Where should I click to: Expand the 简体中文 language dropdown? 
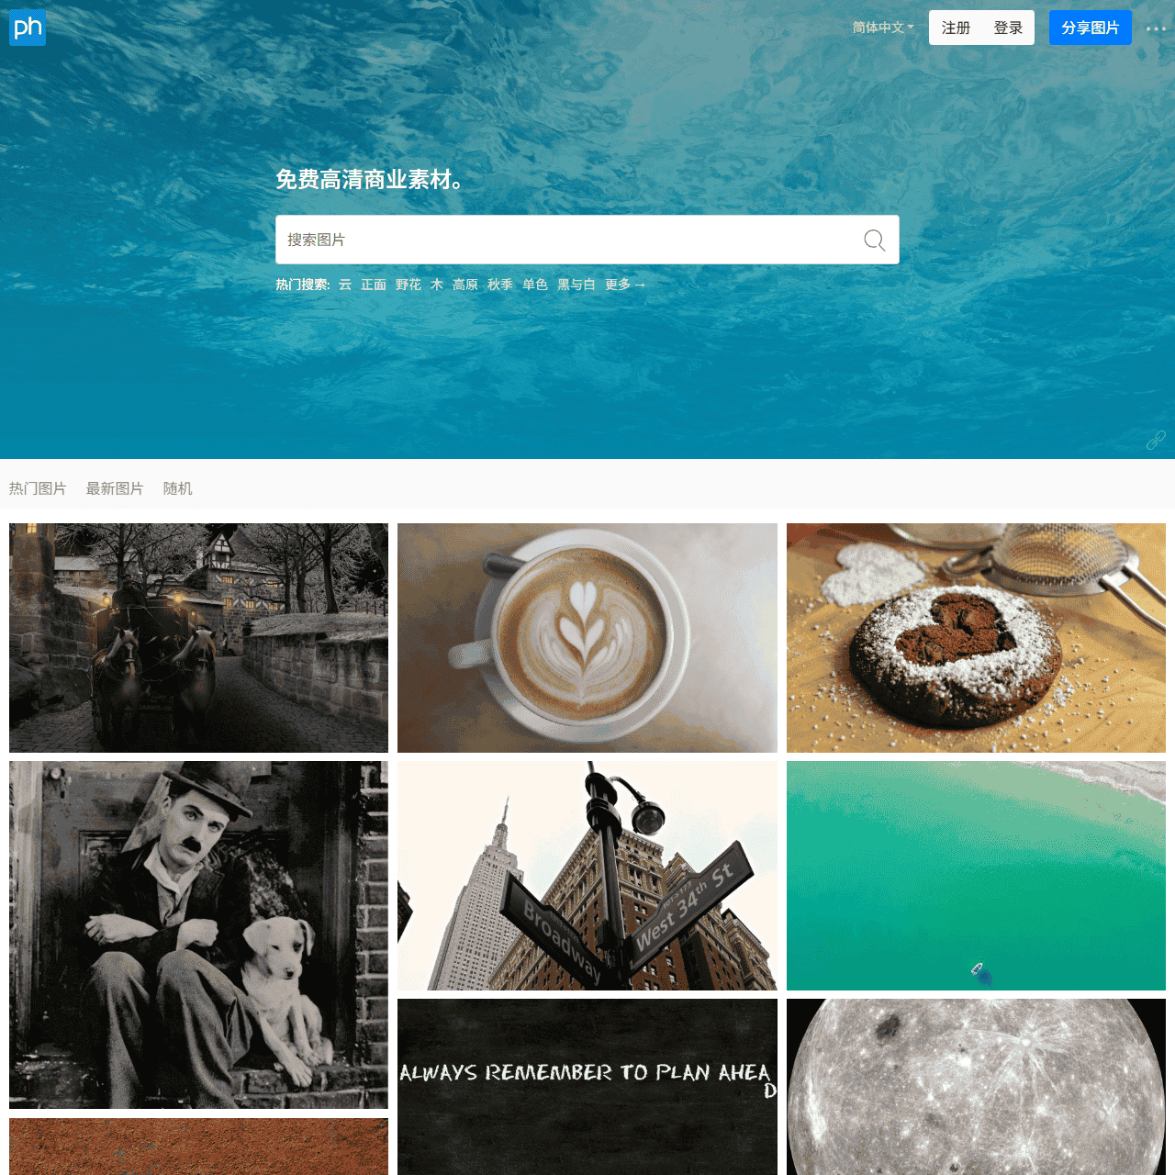pos(883,28)
